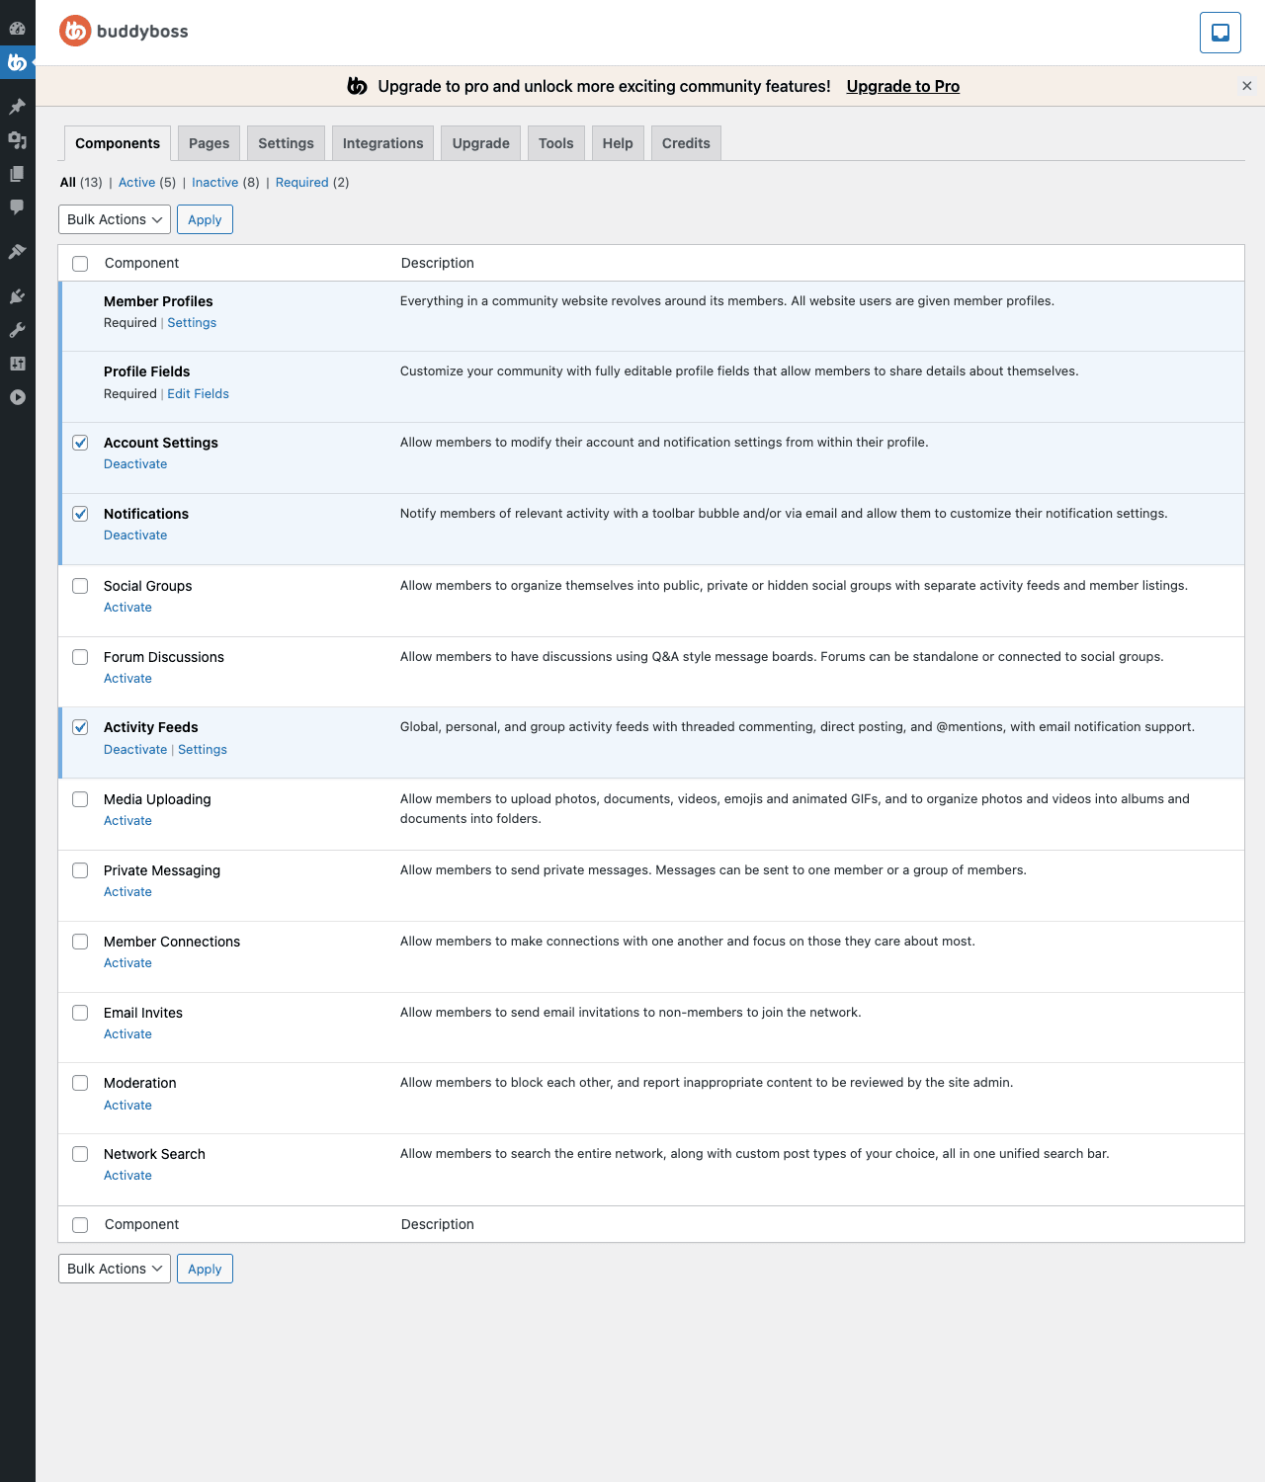The width and height of the screenshot is (1265, 1482).
Task: Switch to the Tools tab
Action: (556, 143)
